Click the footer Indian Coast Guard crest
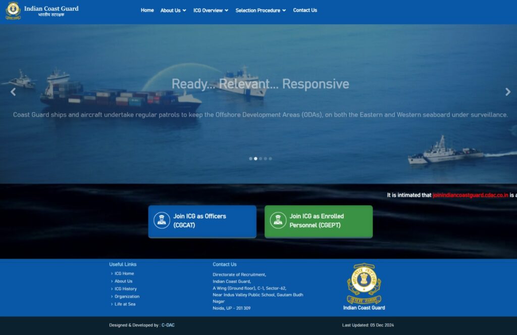The width and height of the screenshot is (517, 335). tap(364, 283)
